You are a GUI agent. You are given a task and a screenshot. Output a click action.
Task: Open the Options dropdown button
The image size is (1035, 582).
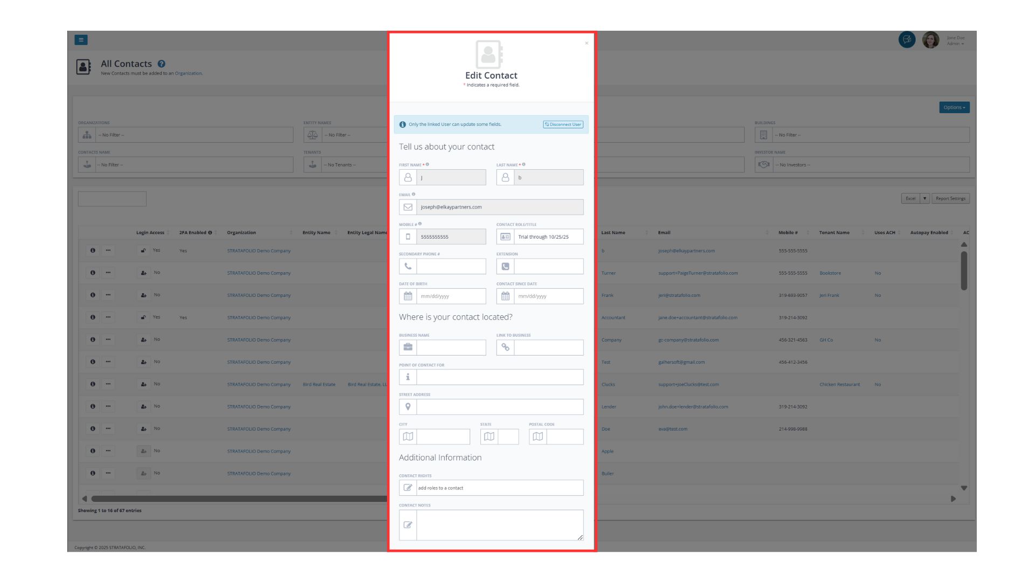(954, 107)
